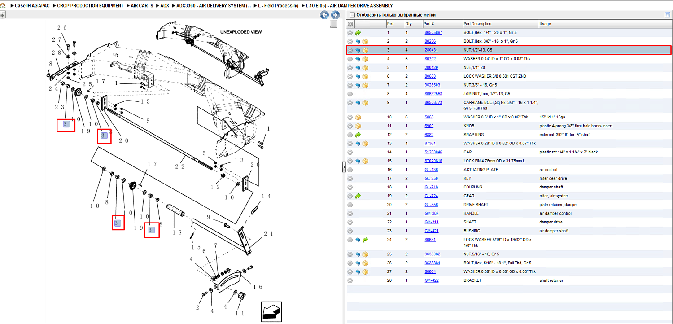Screen dimensions: 673x324
Task: Click the blue arrow in the LOCK PIN row
Action: 358,161
